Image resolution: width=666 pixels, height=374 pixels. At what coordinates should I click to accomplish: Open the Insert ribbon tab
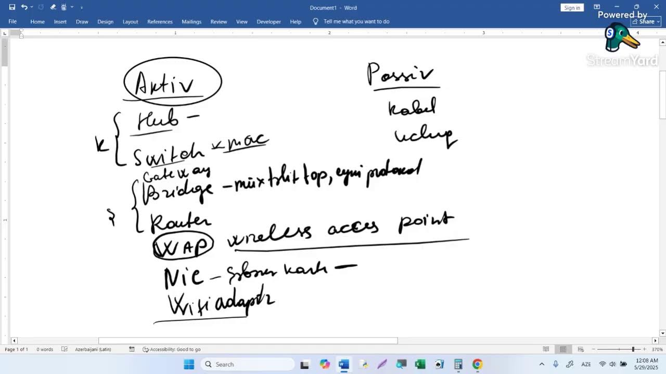click(x=60, y=22)
